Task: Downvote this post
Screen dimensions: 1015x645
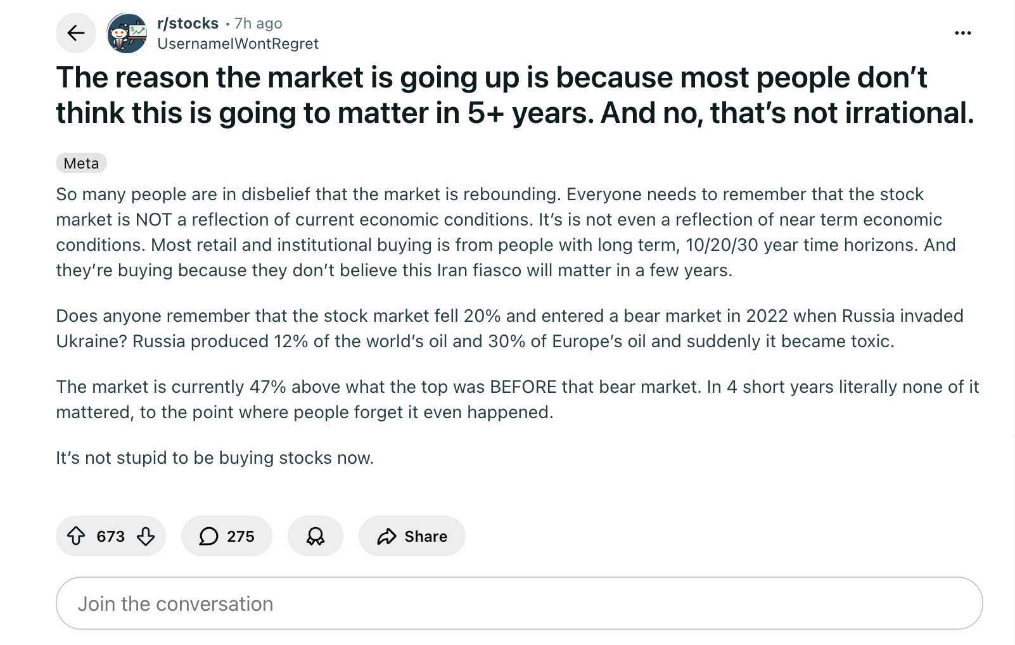Action: (x=146, y=537)
